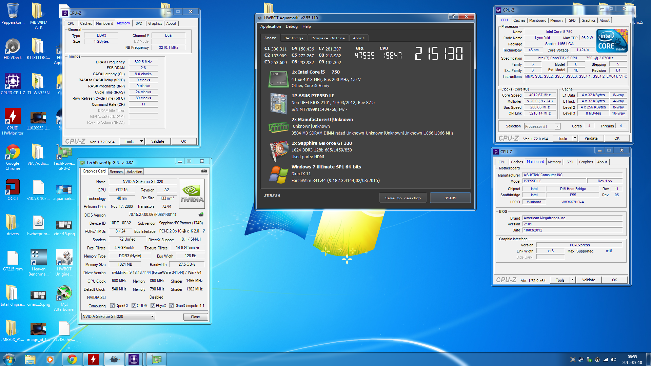This screenshot has height=366, width=651.
Task: Click the Tools button in Memory CPU-Z window
Action: pyautogui.click(x=129, y=141)
